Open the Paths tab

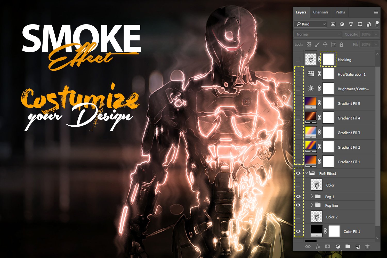pos(340,12)
